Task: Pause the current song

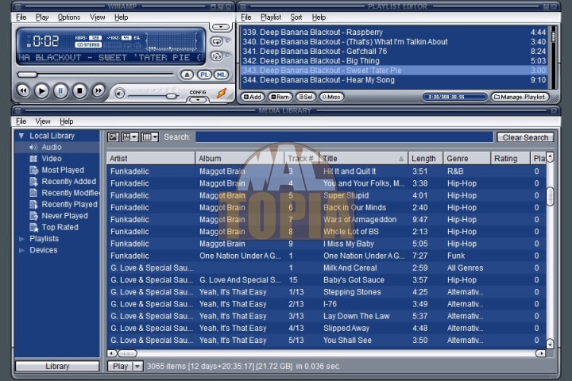Action: 60,90
